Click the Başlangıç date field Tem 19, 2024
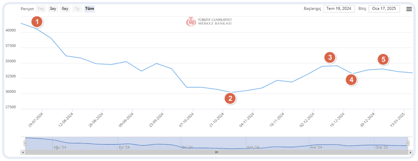 [x=339, y=9]
